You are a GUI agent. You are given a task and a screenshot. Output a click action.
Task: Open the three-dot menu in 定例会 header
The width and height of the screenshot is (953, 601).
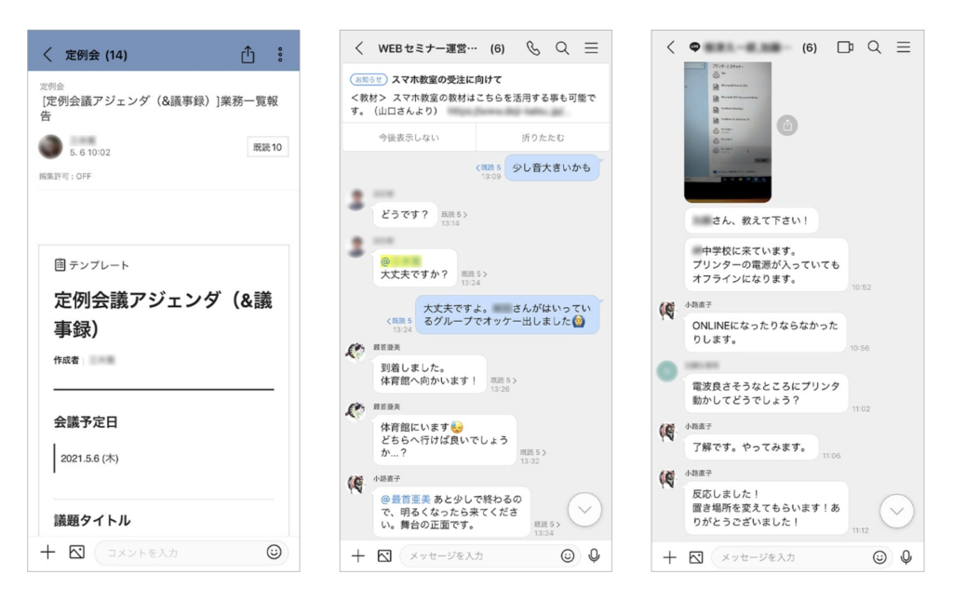tap(280, 55)
